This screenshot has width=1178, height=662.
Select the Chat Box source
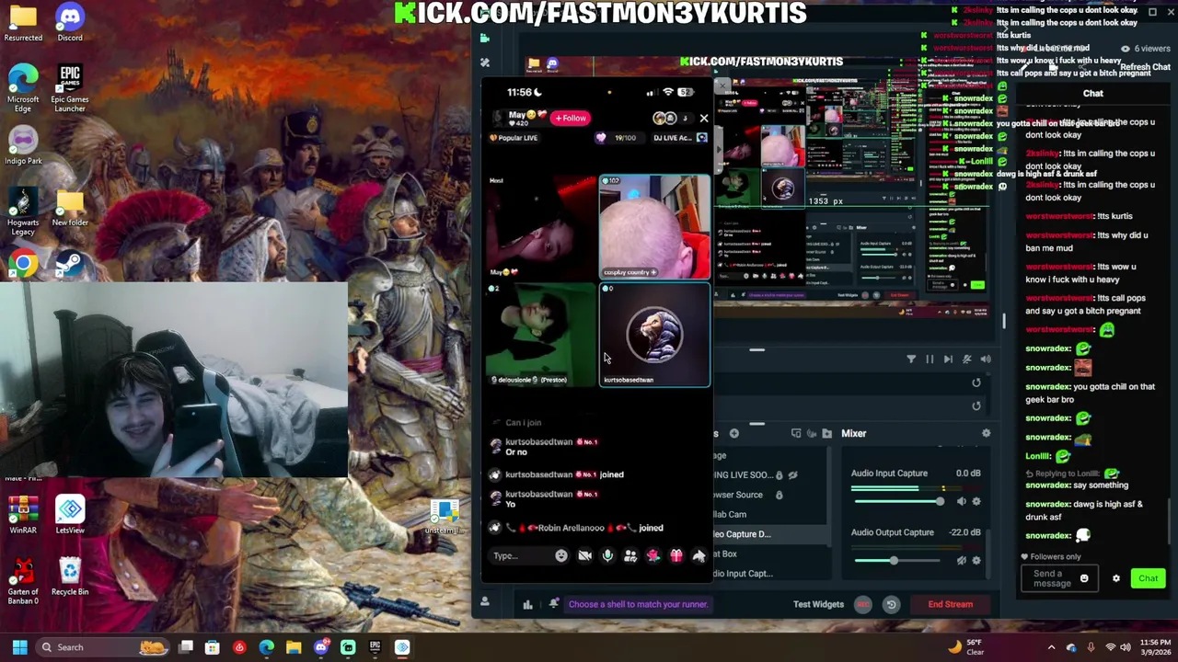point(768,554)
